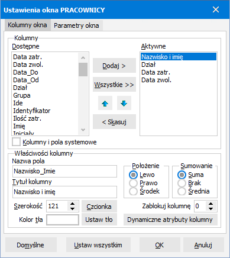The image size is (230, 258).
Task: Choose Brak summation option
Action: click(182, 183)
